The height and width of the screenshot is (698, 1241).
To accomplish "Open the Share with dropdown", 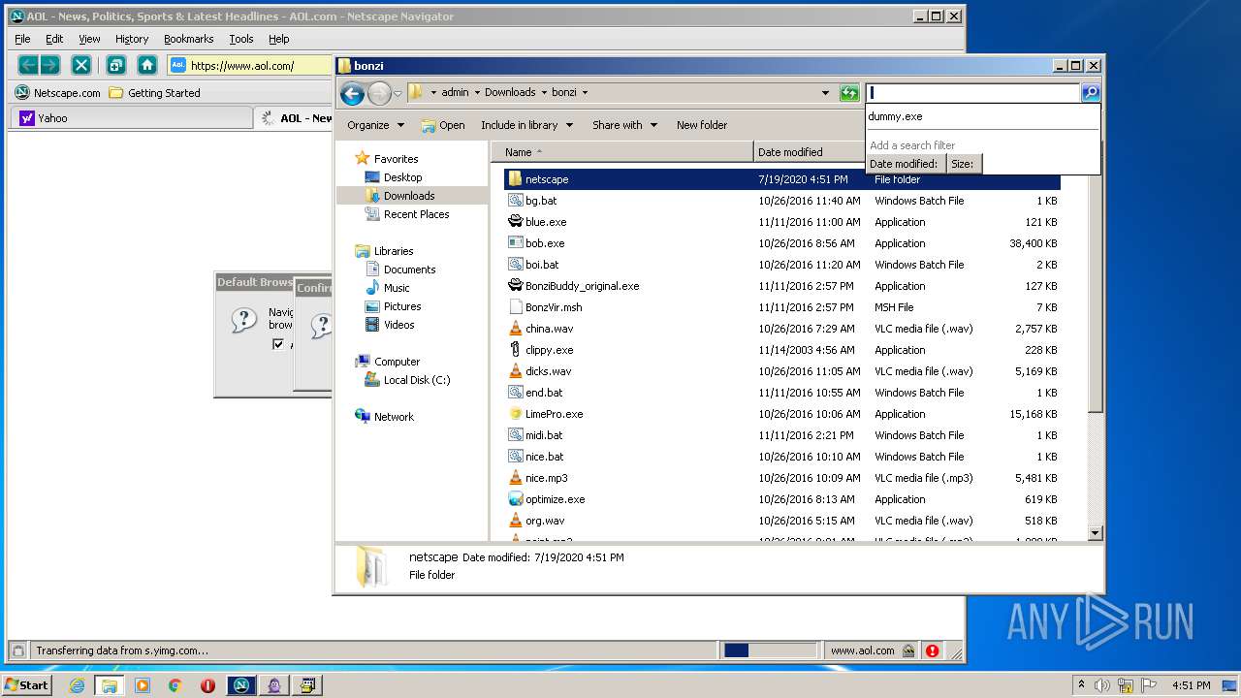I will click(625, 125).
